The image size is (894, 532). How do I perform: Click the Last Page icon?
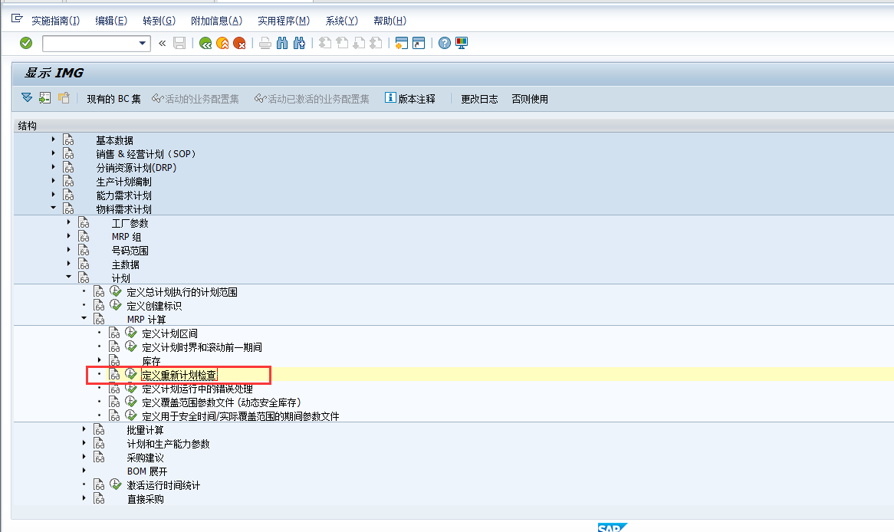(376, 43)
